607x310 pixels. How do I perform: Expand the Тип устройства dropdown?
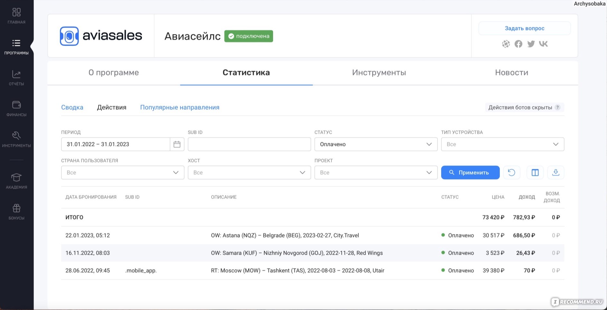point(502,144)
